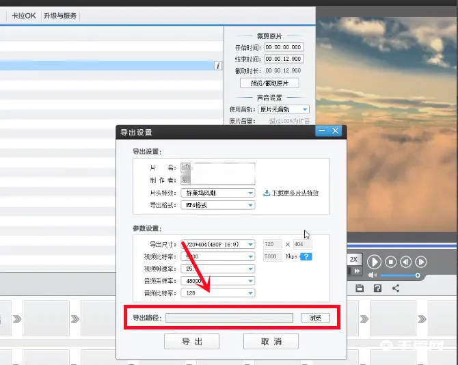Viewport: 458px width, 365px height.
Task: Click the download icon beside 下载更多片头特效
Action: [267, 193]
